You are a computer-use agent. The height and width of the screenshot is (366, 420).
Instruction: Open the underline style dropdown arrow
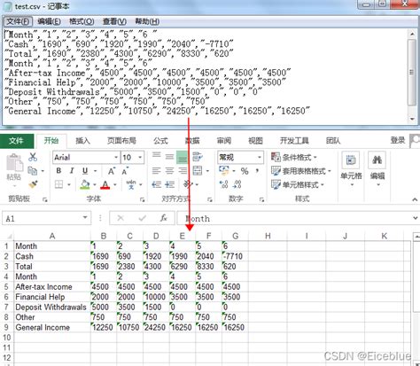[95, 171]
